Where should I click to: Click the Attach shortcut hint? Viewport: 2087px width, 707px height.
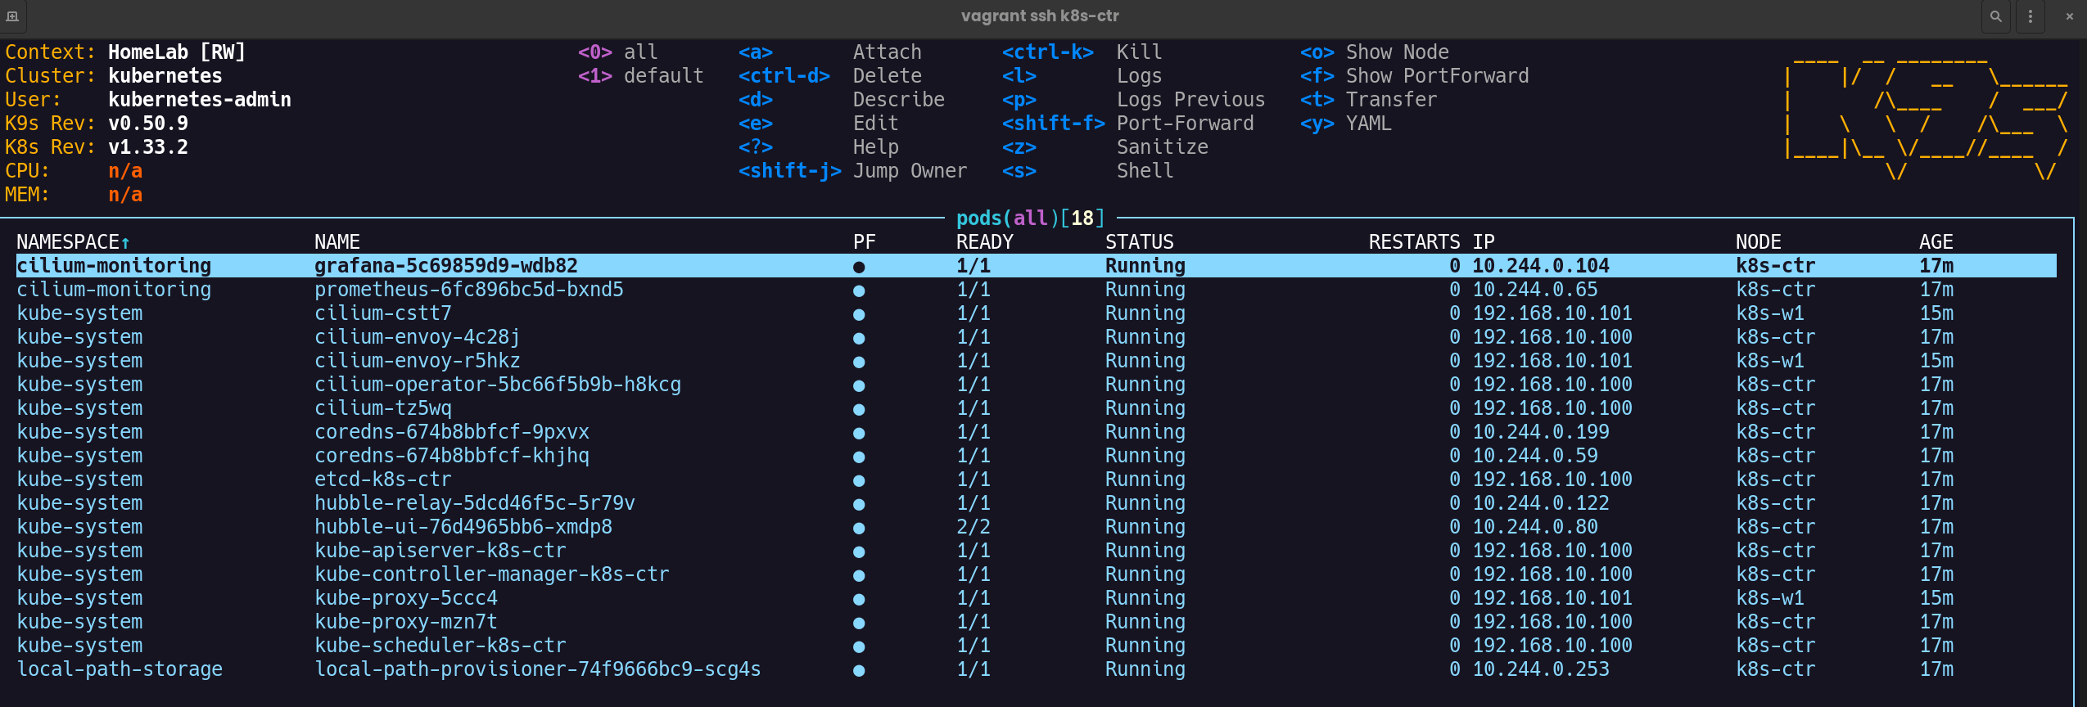pos(830,52)
